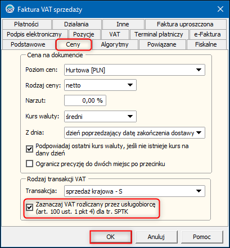This screenshot has height=248, width=230.
Task: Click the app icon in the title bar
Action: coord(10,9)
